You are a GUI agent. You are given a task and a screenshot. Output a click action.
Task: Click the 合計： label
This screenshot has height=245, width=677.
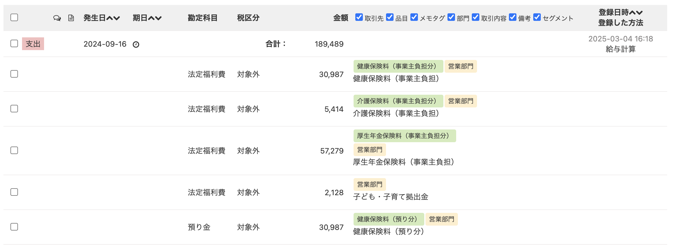(276, 44)
